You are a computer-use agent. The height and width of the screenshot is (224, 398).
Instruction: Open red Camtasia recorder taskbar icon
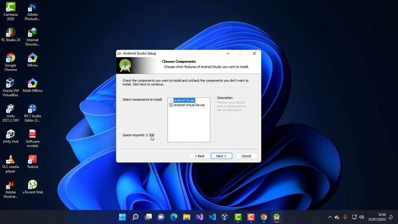click(x=251, y=217)
